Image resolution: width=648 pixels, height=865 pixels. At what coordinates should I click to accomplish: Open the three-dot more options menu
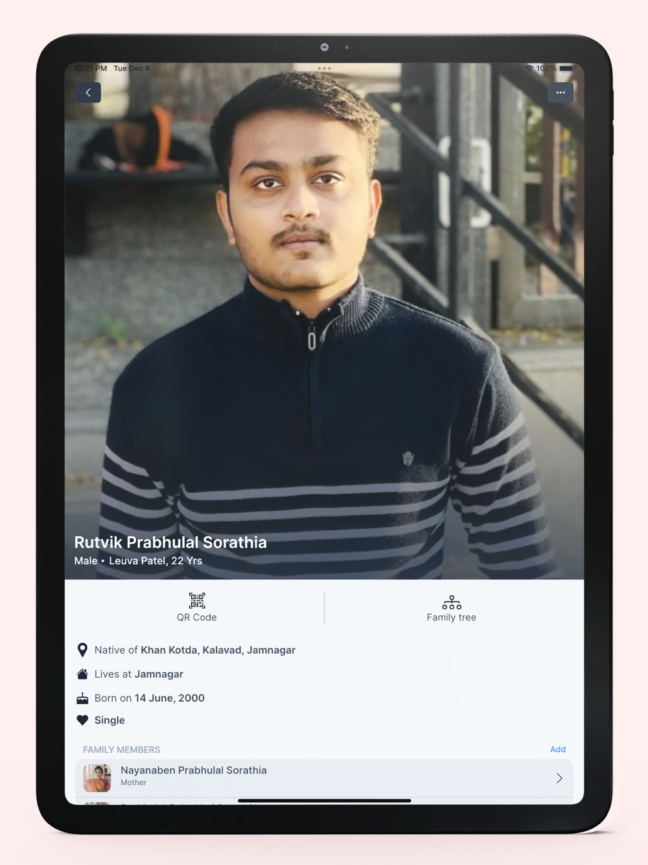click(x=561, y=93)
